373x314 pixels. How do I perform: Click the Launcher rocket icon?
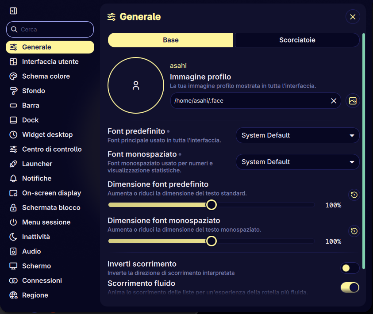tap(13, 164)
